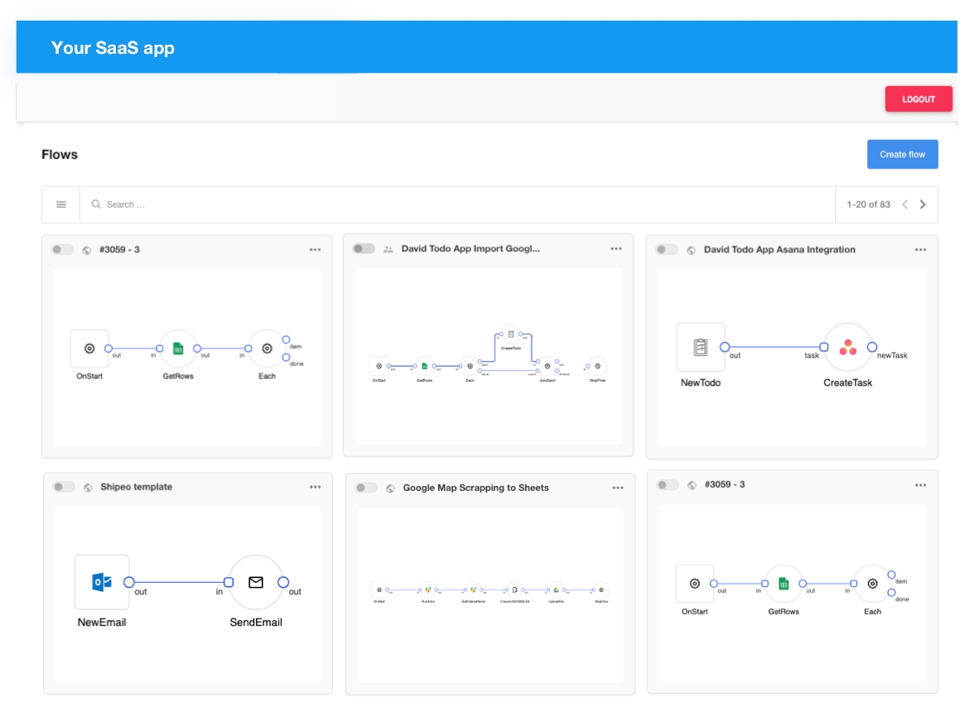This screenshot has width=970, height=717.
Task: Open the David Todo App Import flow thumbnail
Action: pos(488,356)
